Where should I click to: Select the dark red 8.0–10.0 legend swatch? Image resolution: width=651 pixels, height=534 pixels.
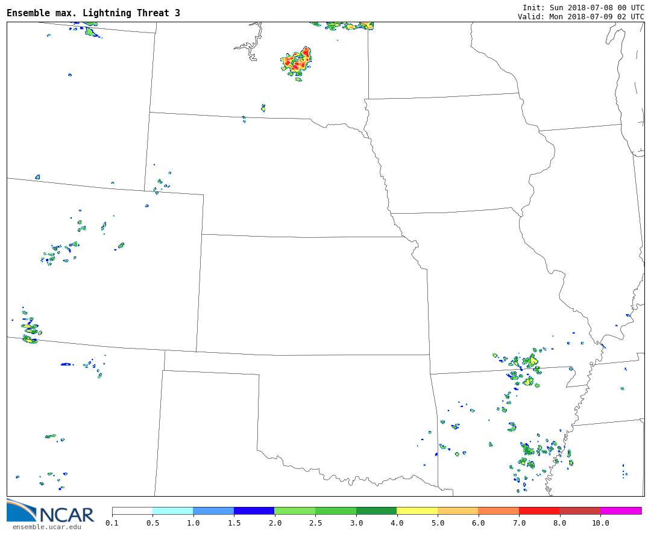tap(579, 511)
